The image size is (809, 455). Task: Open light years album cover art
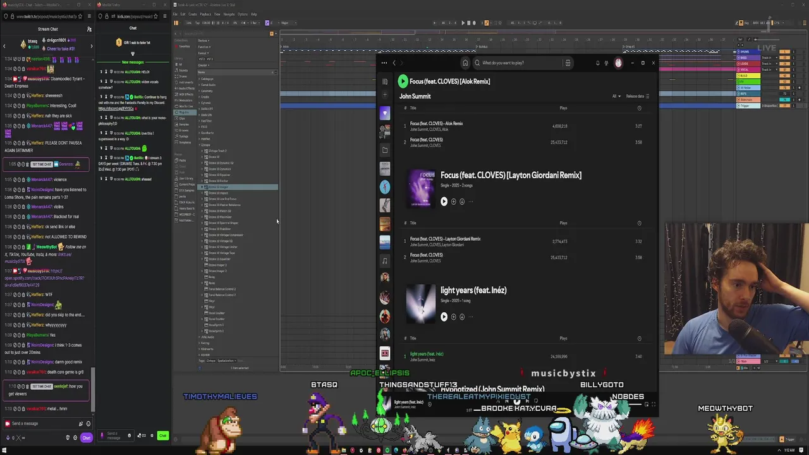click(421, 303)
